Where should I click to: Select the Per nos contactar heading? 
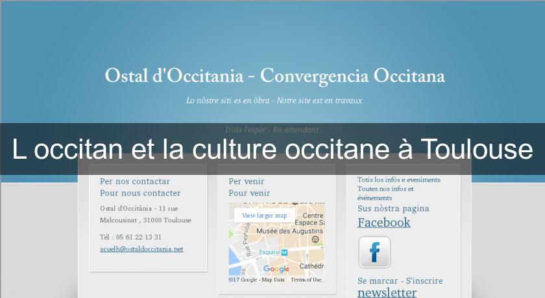(135, 181)
